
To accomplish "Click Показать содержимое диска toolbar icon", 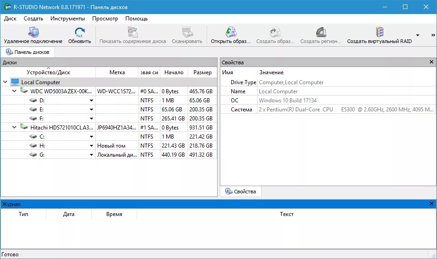I will pyautogui.click(x=133, y=33).
